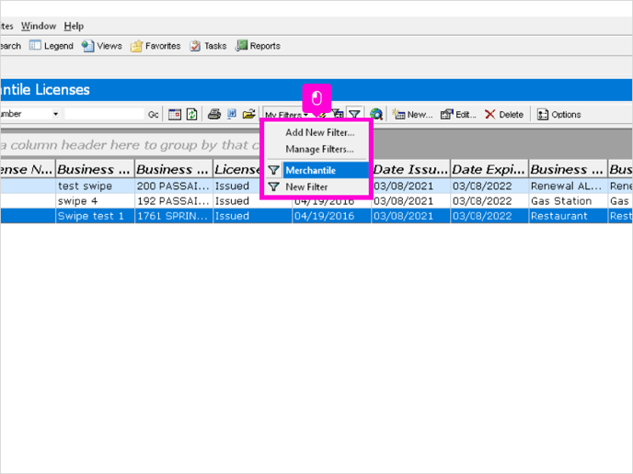Sort by Date Issu... column header
The width and height of the screenshot is (633, 474).
(410, 170)
